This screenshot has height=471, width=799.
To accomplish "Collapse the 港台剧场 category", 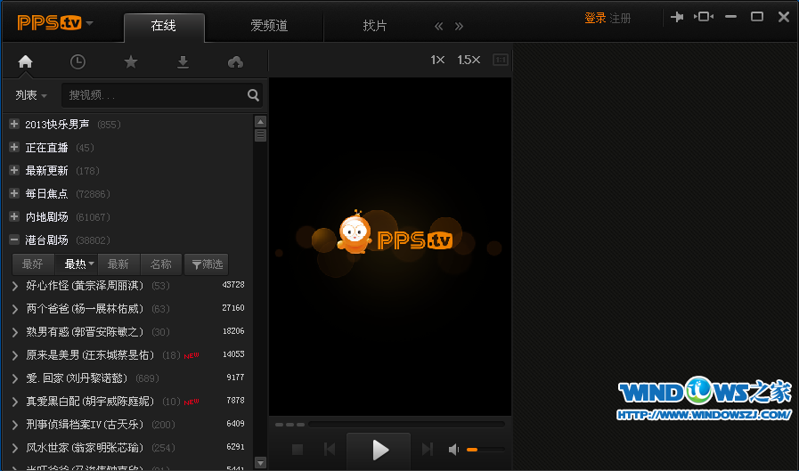I will (14, 240).
